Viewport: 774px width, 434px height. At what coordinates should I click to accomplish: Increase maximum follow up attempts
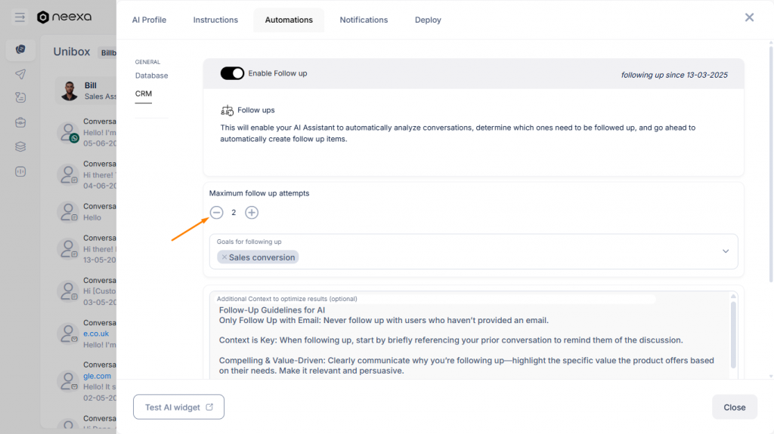252,213
